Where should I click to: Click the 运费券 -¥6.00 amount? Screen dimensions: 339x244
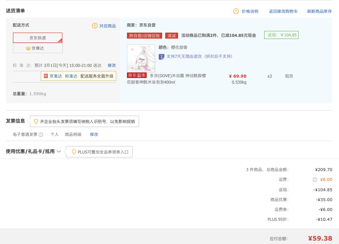coord(325,210)
